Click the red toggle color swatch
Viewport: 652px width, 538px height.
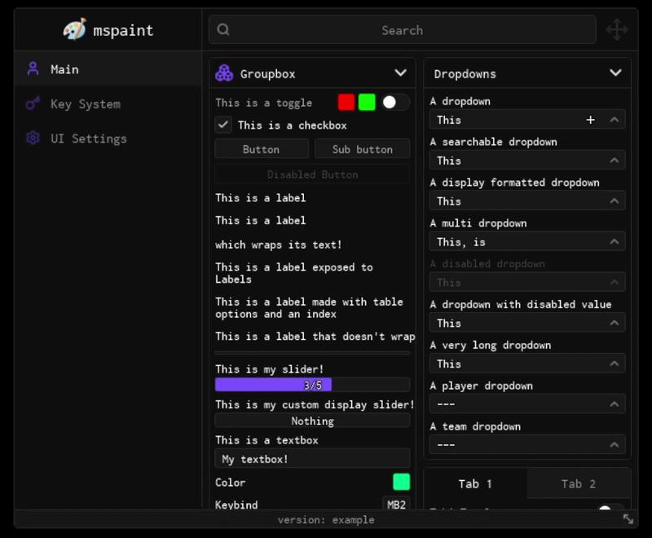click(x=346, y=102)
